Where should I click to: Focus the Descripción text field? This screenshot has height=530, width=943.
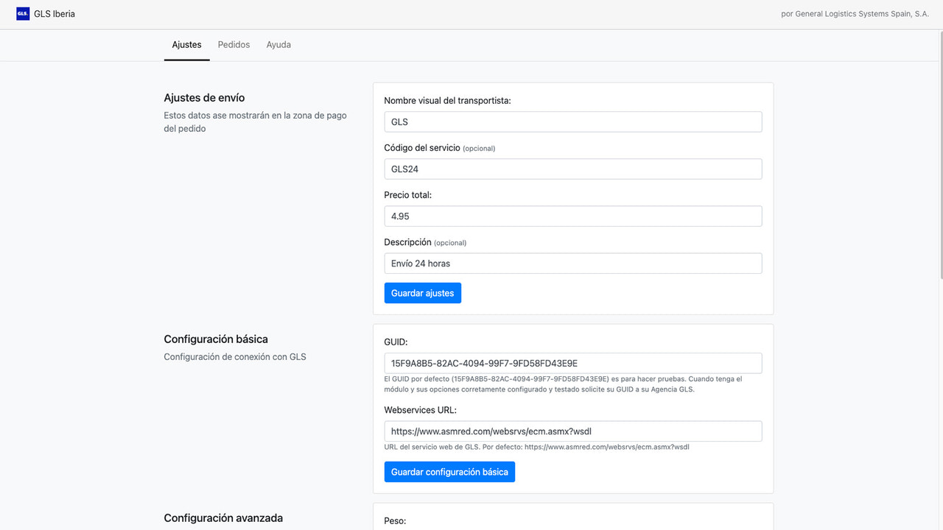coord(573,263)
